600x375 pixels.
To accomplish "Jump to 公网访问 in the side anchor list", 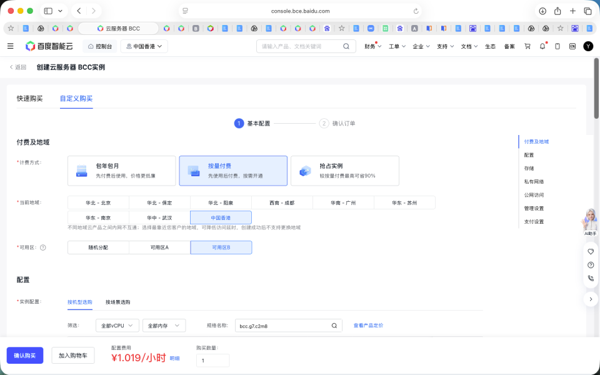I will [534, 195].
